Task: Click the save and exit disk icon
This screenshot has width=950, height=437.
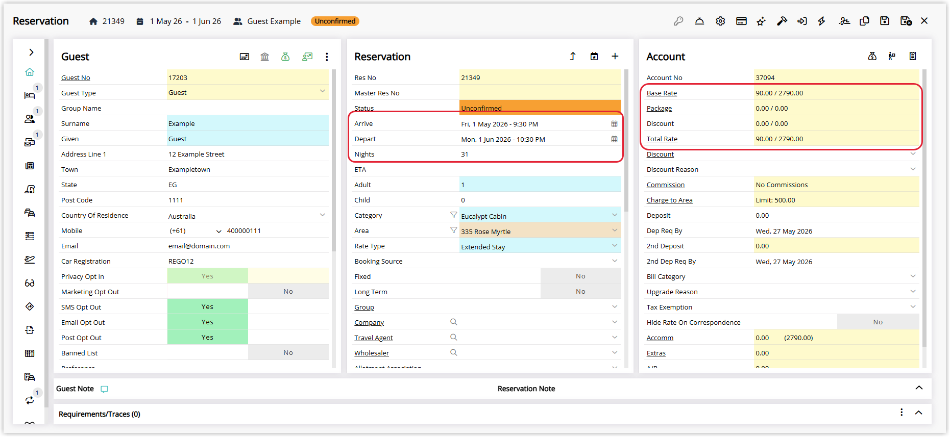Action: click(x=906, y=21)
